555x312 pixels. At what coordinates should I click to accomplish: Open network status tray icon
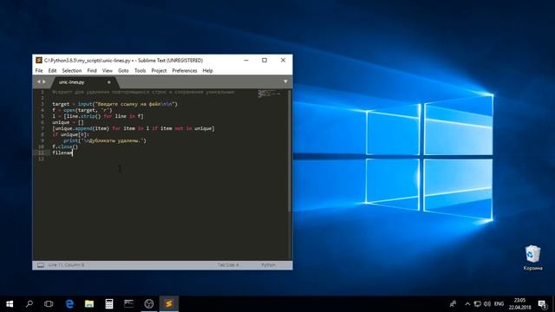478,303
